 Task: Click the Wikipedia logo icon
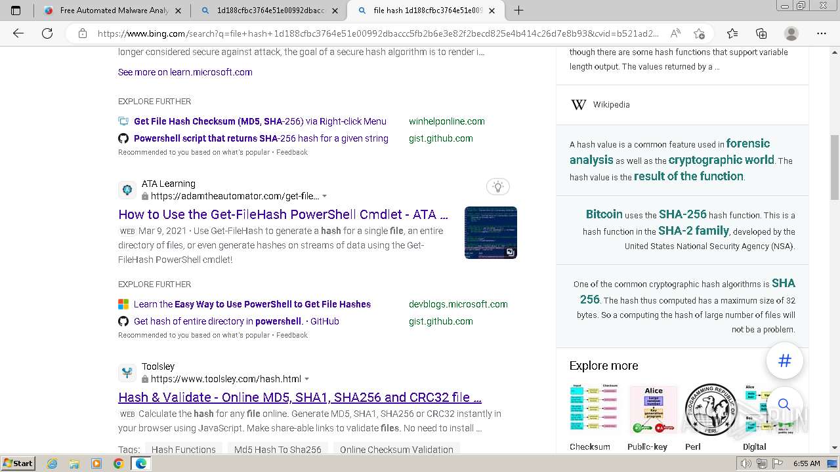pos(578,105)
